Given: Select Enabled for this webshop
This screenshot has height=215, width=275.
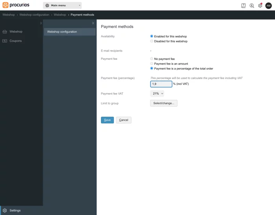Looking at the screenshot, I should (152, 36).
